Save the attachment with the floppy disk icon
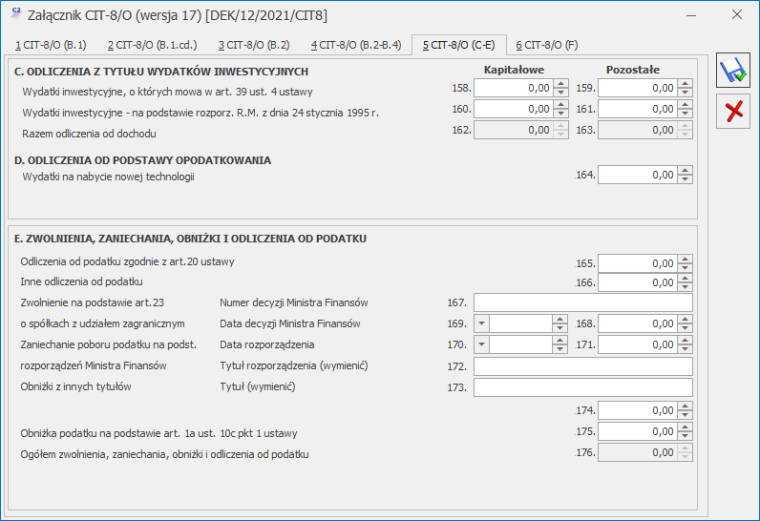 733,71
